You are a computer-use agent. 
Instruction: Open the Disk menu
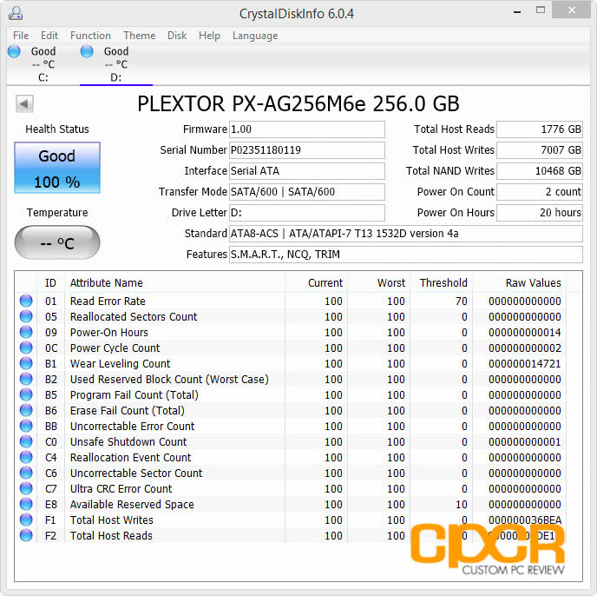(x=177, y=36)
